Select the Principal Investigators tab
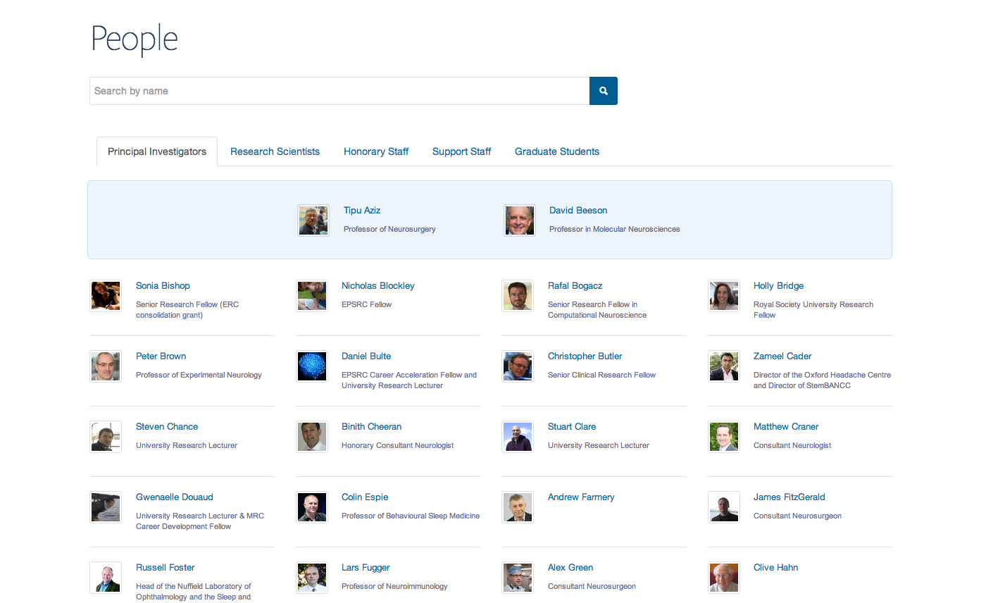Image resolution: width=986 pixels, height=603 pixels. [x=157, y=151]
